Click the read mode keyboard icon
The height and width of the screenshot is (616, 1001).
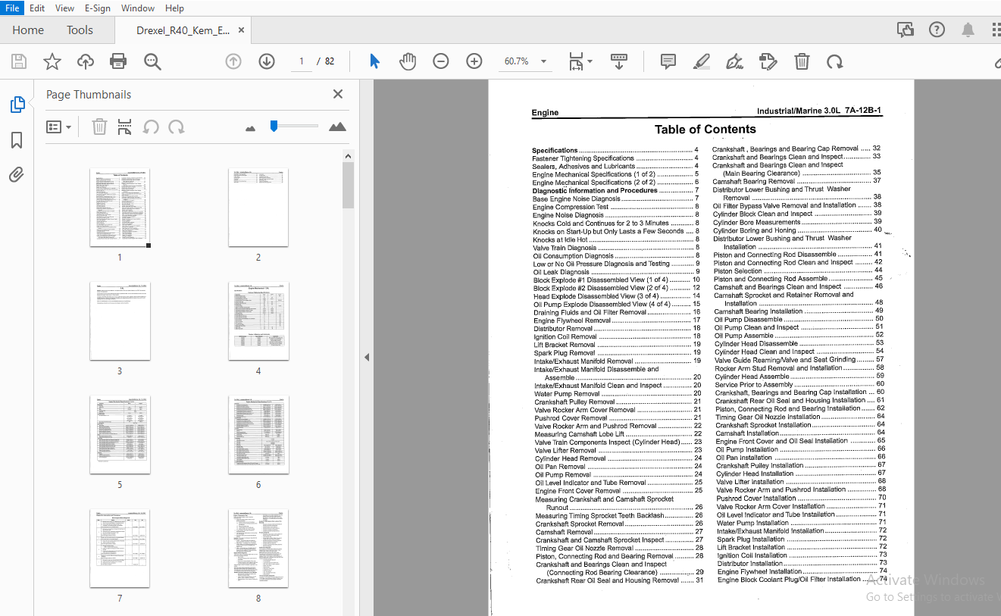coord(619,61)
